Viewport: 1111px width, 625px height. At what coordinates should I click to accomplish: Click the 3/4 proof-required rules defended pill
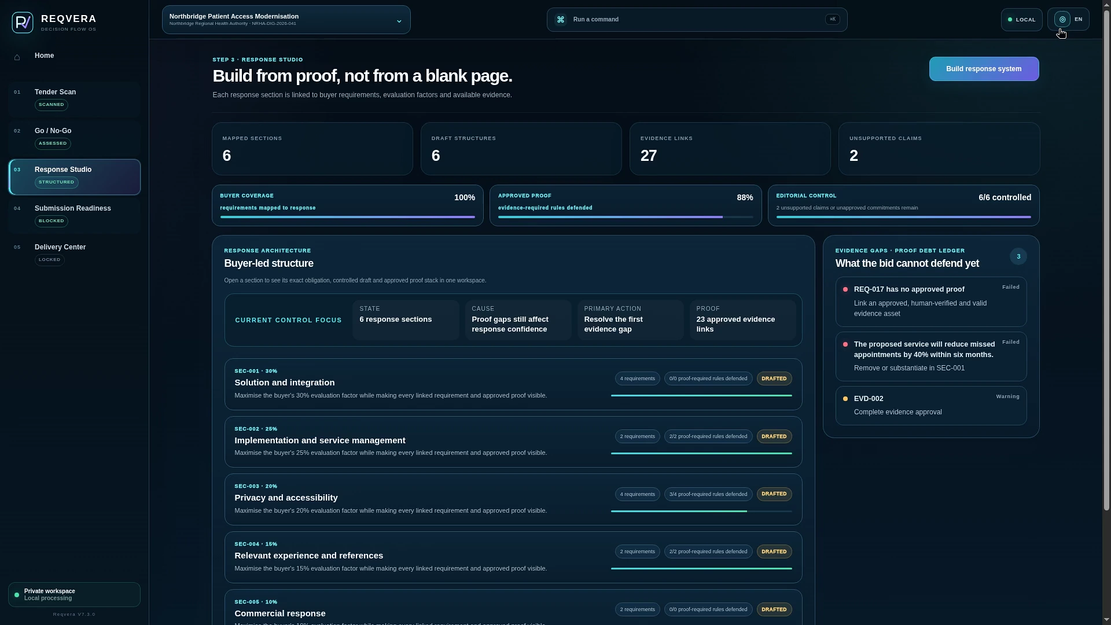[x=708, y=495]
